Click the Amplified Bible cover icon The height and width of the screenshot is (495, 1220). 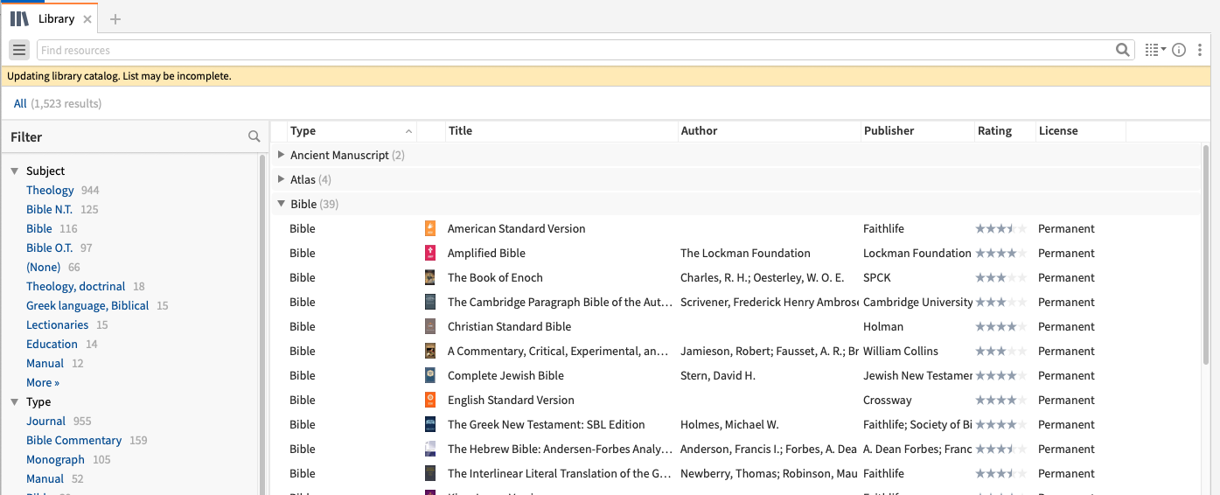click(x=429, y=253)
